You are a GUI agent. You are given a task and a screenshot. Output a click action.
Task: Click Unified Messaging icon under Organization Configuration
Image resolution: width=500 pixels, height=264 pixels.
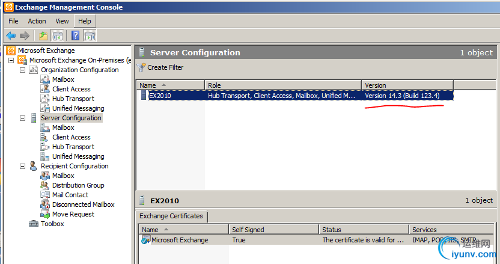click(45, 108)
